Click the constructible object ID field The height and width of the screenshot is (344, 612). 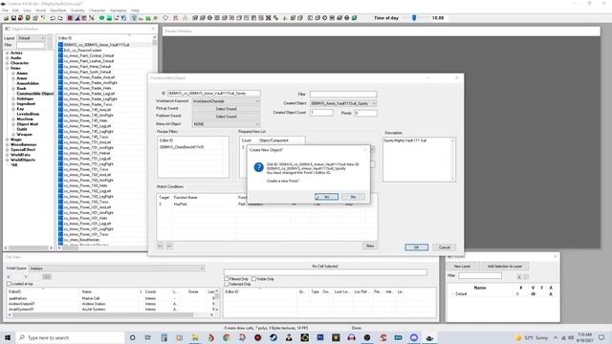[x=214, y=94]
